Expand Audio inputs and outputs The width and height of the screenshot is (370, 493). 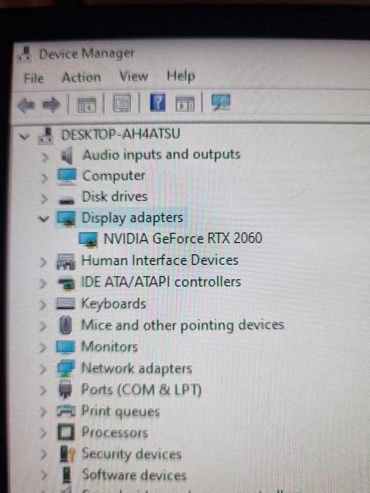click(45, 157)
